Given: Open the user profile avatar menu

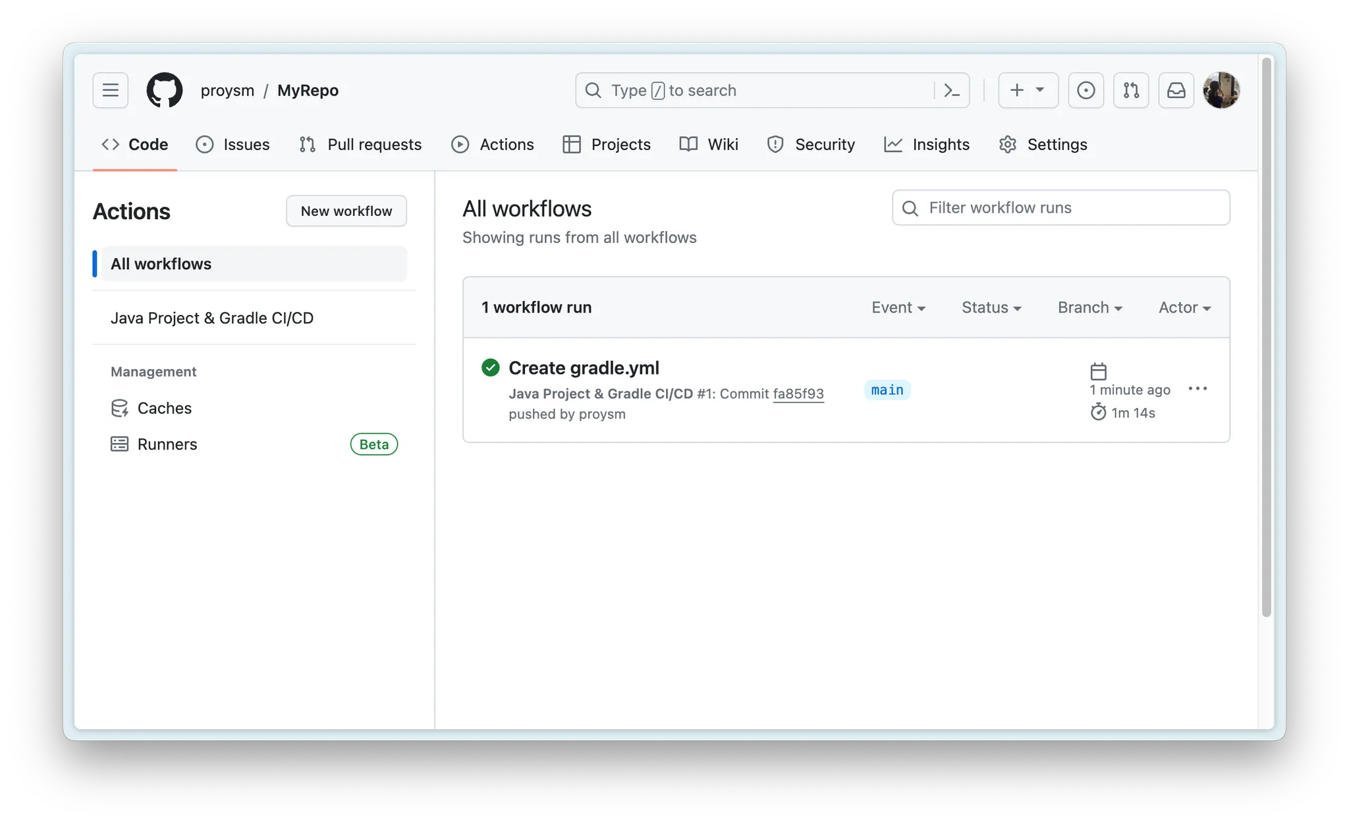Looking at the screenshot, I should [1221, 90].
